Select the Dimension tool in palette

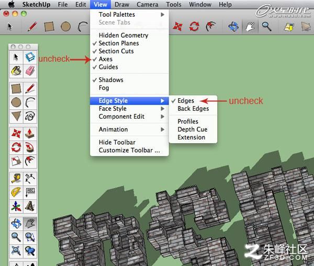[x=30, y=178]
